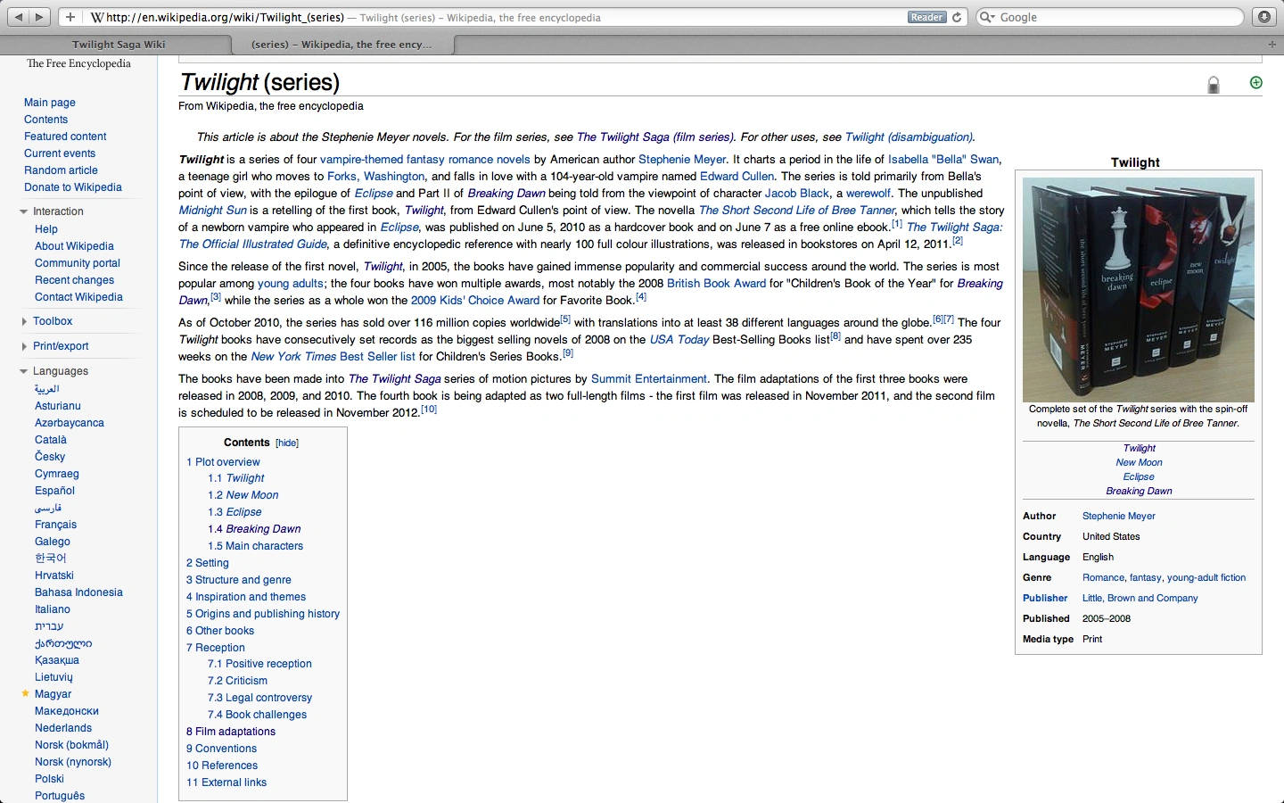Reload page using the refresh icon
Image resolution: width=1284 pixels, height=803 pixels.
point(957,17)
